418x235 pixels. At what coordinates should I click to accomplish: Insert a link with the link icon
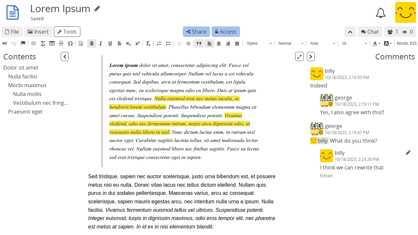pyautogui.click(x=4, y=43)
